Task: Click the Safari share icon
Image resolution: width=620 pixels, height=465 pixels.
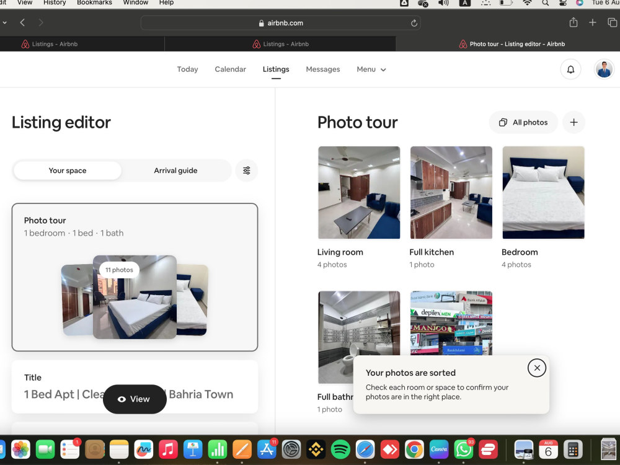Action: (x=573, y=22)
